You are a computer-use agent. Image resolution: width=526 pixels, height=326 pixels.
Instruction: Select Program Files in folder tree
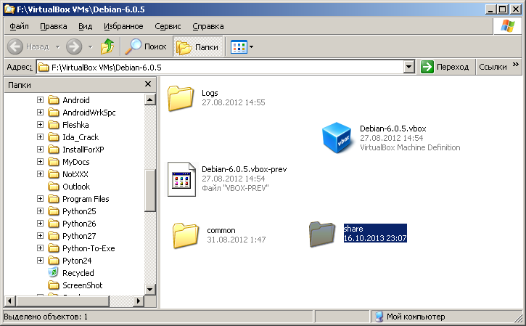86,199
